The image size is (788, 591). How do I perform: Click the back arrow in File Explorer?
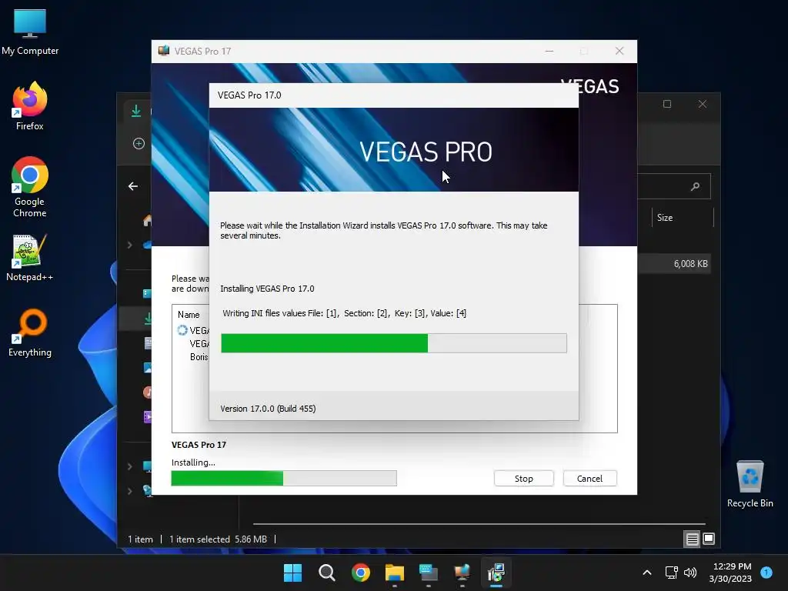(x=133, y=186)
